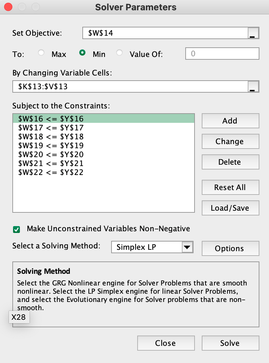Screen dimensions: 269x363
Task: Close the Solver Parameters dialog via Close button
Action: pos(165,343)
